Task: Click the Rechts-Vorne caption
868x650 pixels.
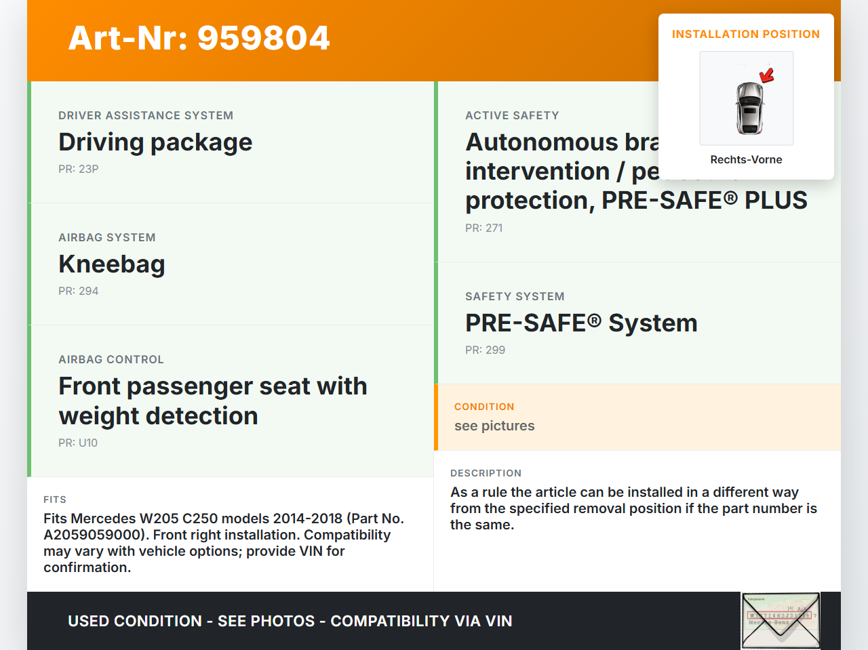Action: 746,160
